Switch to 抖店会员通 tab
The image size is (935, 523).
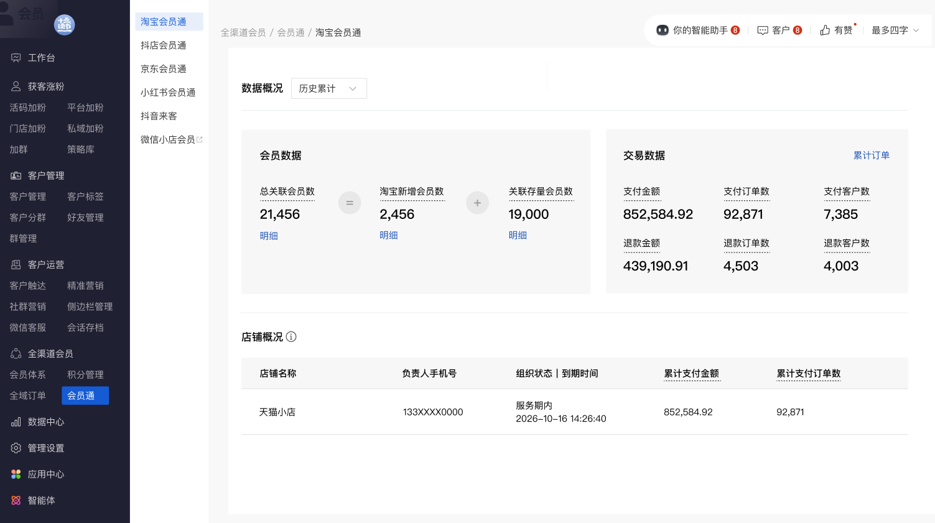[x=164, y=45]
